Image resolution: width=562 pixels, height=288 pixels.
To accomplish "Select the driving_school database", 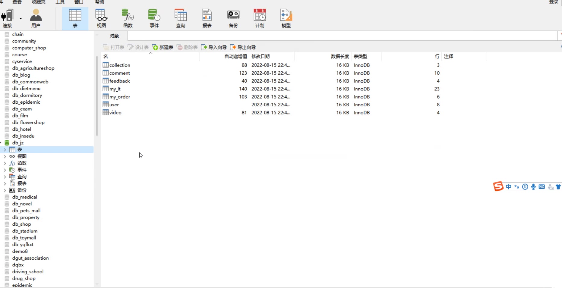I will pos(28,272).
